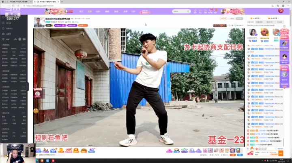Select second tab of the chat rank panel
Screen dimensions: 292x163
pyautogui.click(x=260, y=22)
